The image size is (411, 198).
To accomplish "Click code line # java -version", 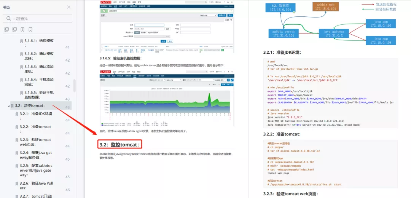I will click(278, 113).
